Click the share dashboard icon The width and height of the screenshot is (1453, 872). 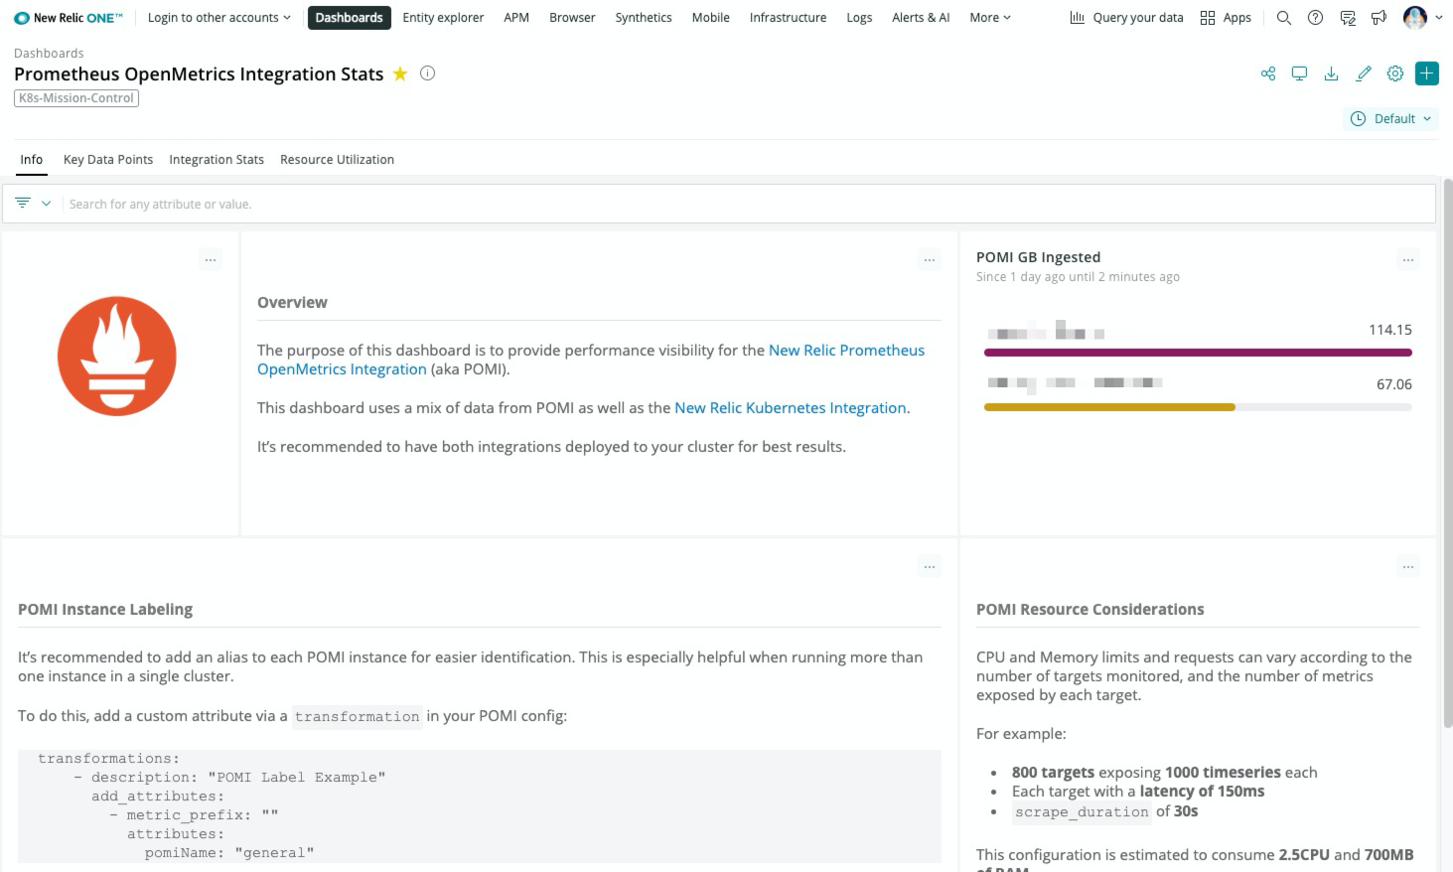1268,73
